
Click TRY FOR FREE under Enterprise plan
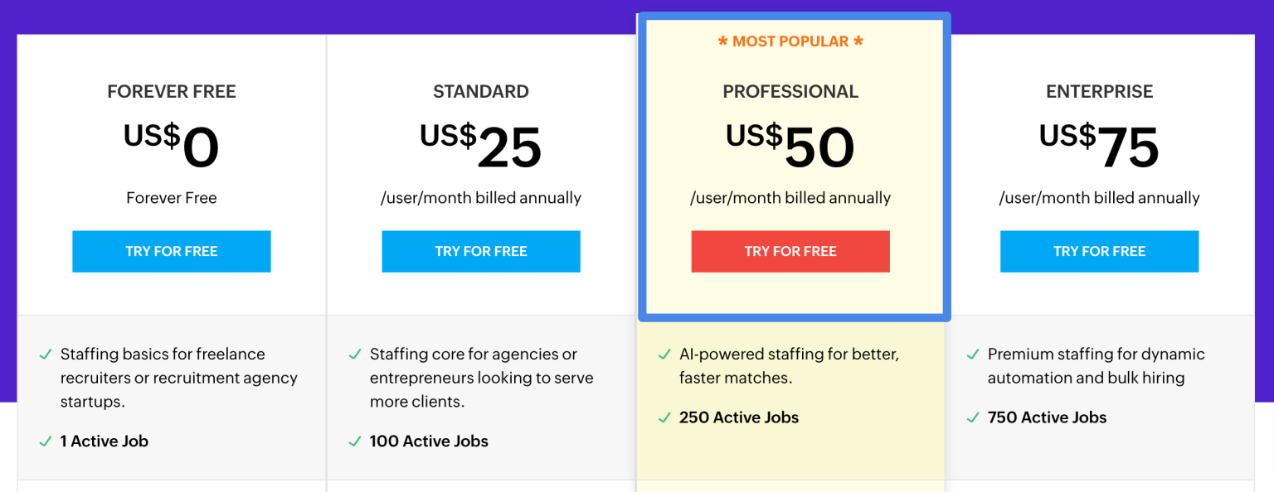[1099, 251]
